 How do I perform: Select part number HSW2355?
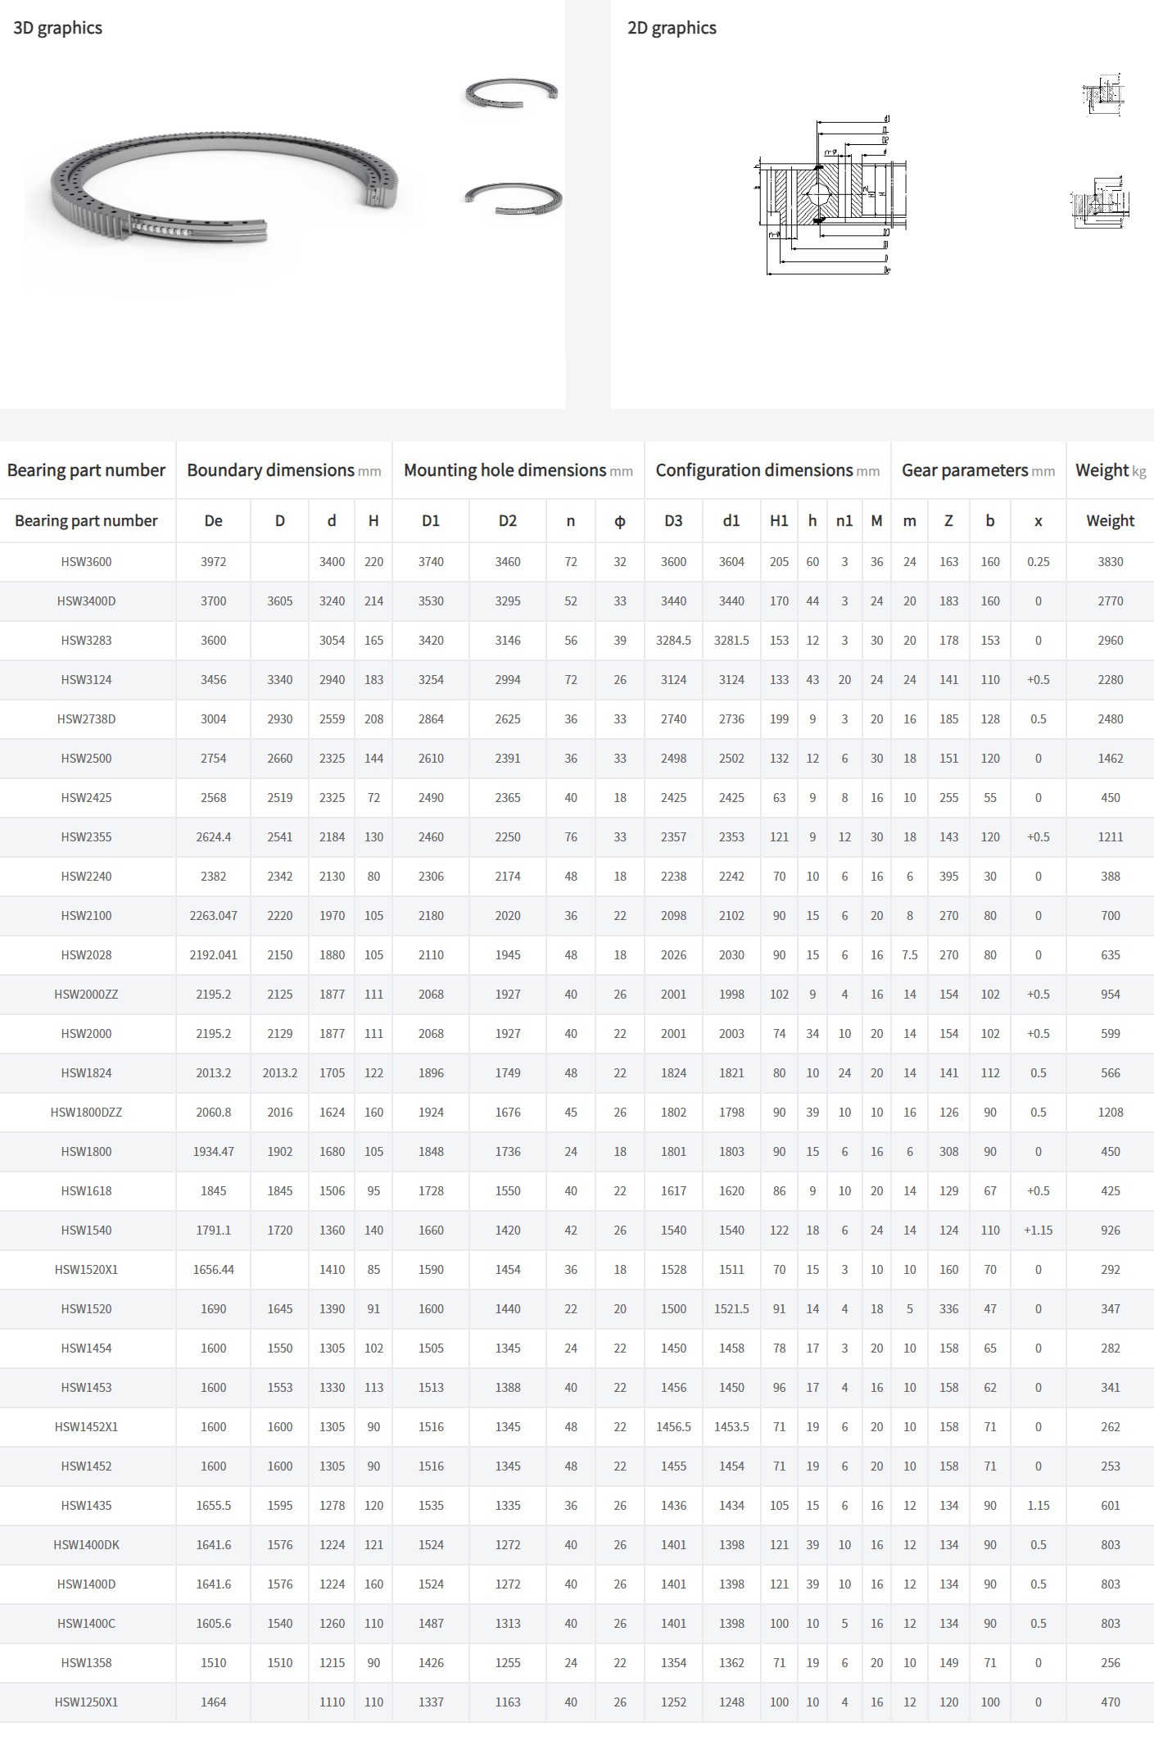pos(86,837)
